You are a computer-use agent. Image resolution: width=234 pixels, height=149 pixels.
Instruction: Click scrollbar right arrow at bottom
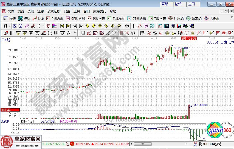point(186,144)
